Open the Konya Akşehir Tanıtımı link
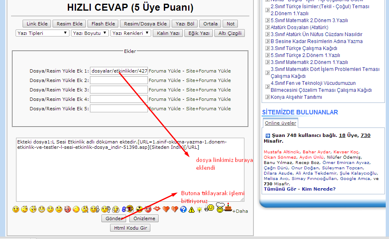 click(x=296, y=97)
